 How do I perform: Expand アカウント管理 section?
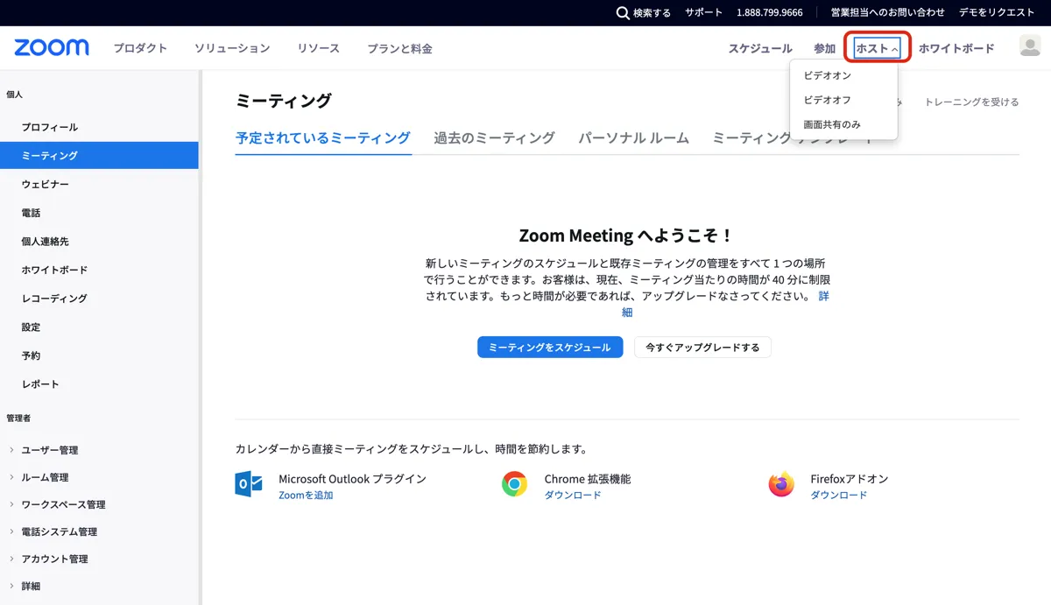point(54,559)
